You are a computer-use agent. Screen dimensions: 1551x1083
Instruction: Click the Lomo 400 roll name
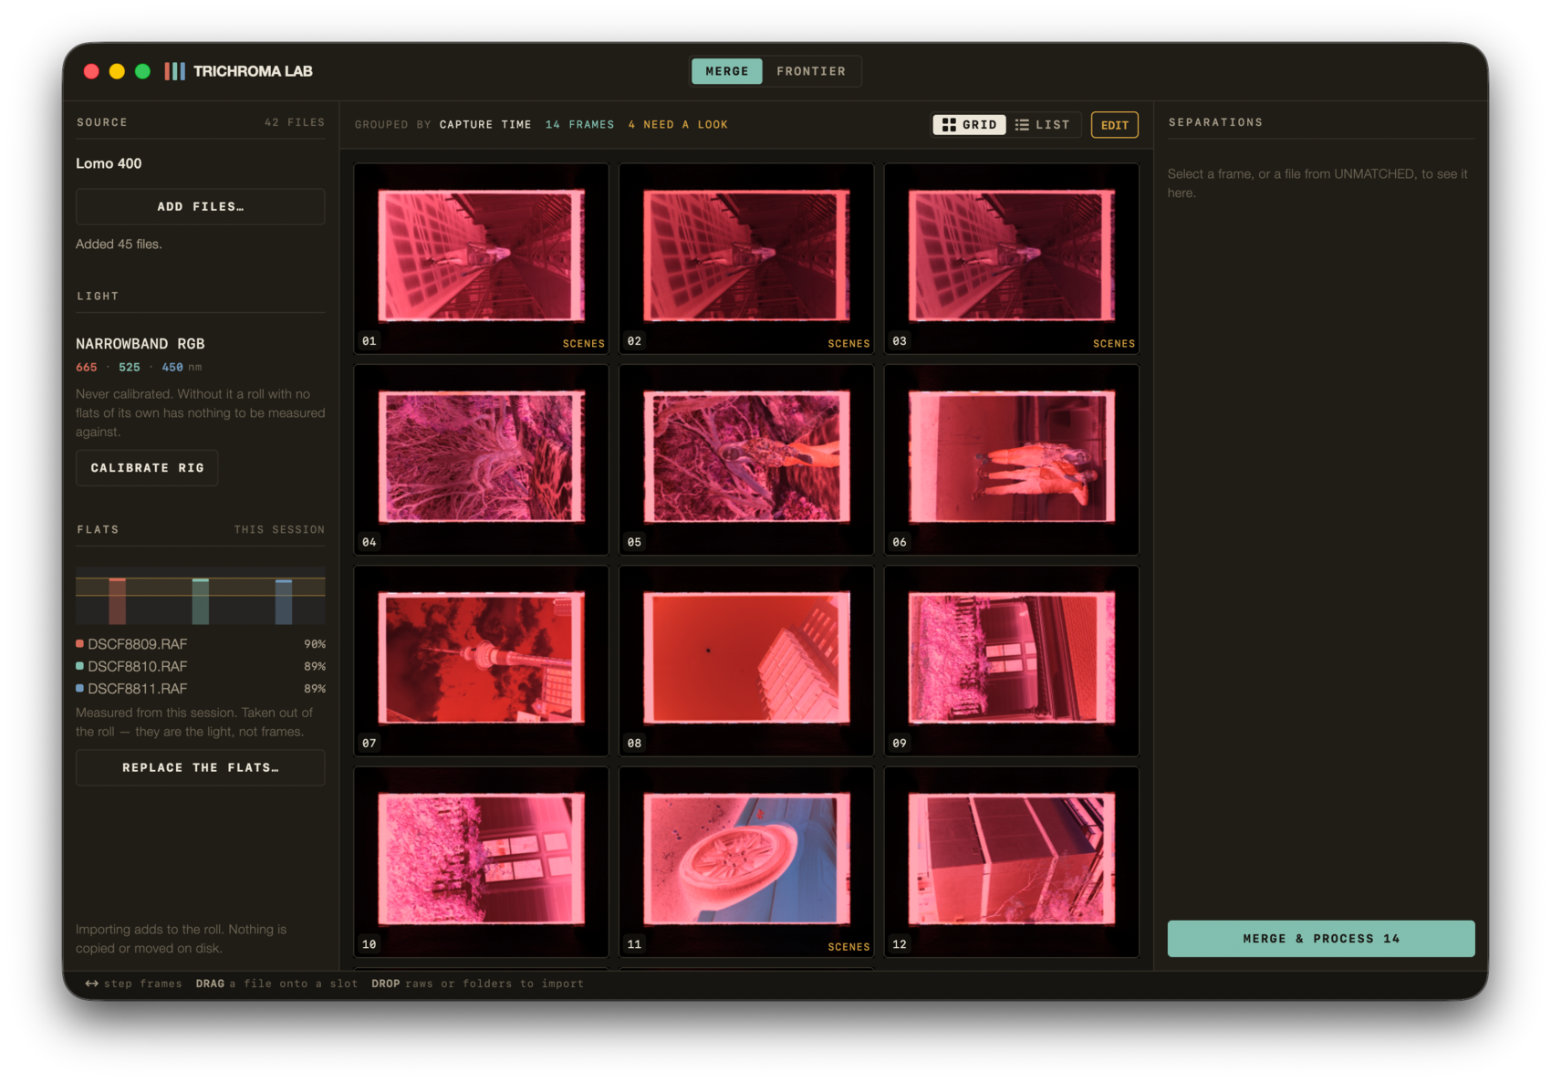[x=109, y=163]
